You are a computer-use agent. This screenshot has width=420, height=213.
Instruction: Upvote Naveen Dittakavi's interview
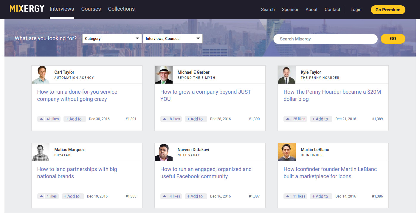164,196
